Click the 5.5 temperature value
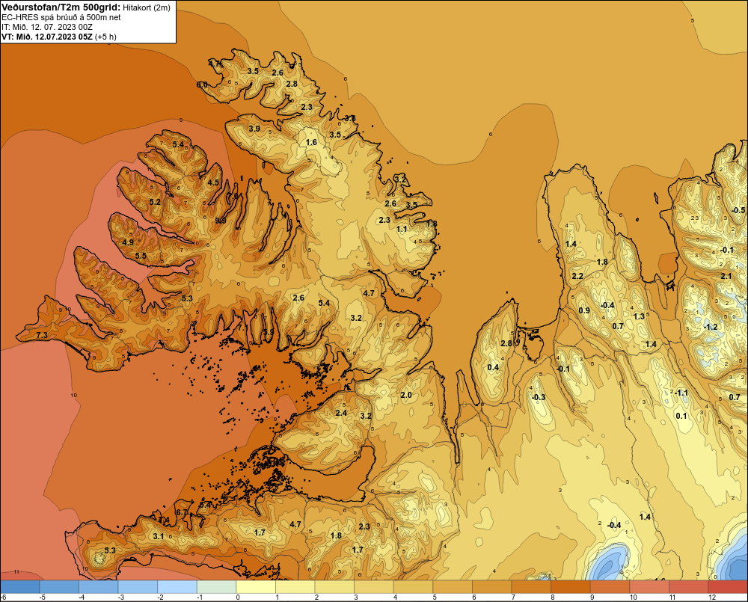This screenshot has height=602, width=748. pos(141,257)
